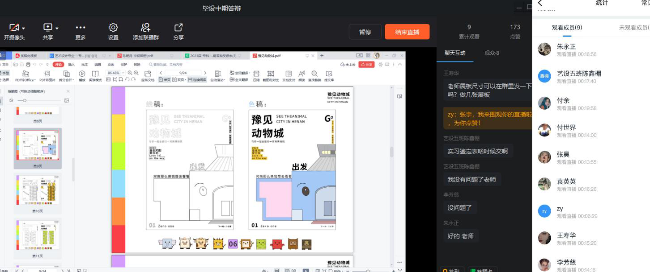Expand the 共享 share screen dropdown arrow
The height and width of the screenshot is (272, 650).
pos(57,28)
